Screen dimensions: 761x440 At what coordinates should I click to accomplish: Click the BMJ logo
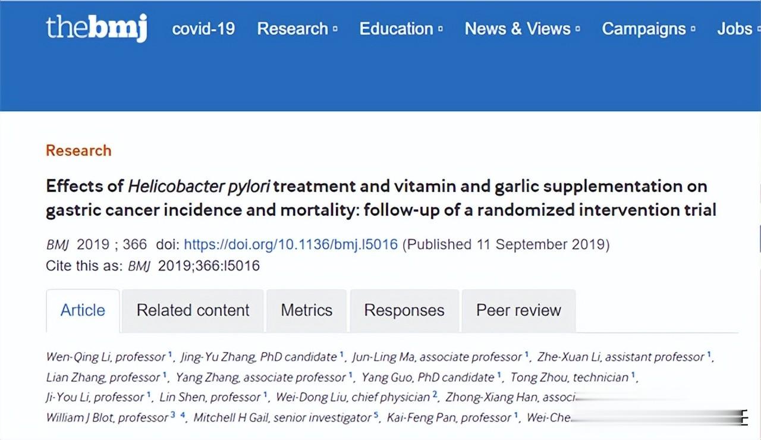pyautogui.click(x=96, y=28)
